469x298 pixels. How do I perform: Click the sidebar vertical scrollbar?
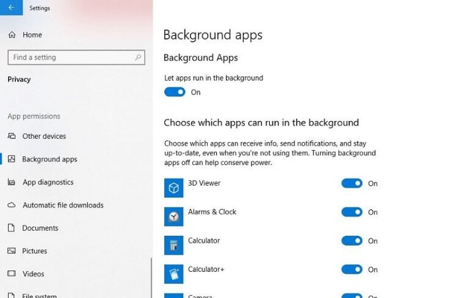pyautogui.click(x=151, y=275)
